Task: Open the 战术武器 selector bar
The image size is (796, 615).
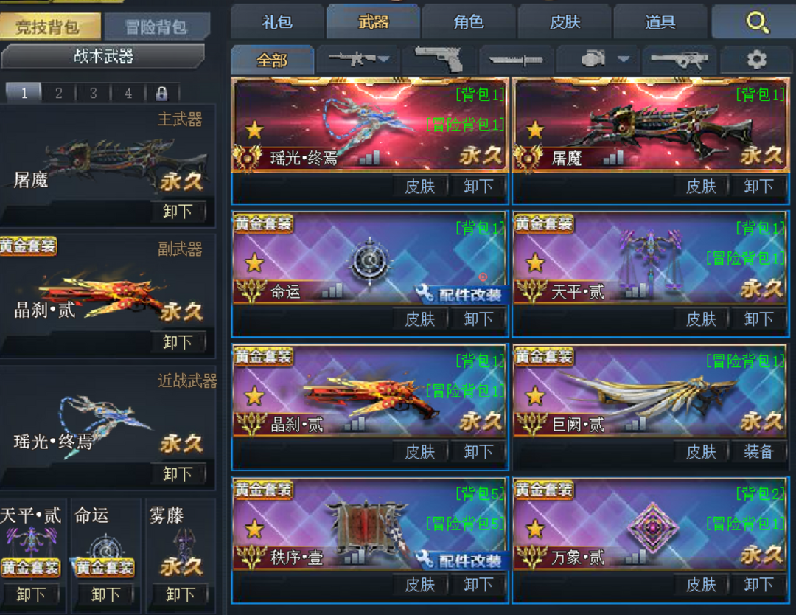Action: tap(103, 56)
